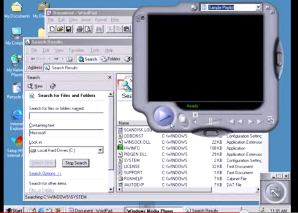Click Find binoculars icon in WordPad
This screenshot has width=298, height=213.
[x=99, y=29]
